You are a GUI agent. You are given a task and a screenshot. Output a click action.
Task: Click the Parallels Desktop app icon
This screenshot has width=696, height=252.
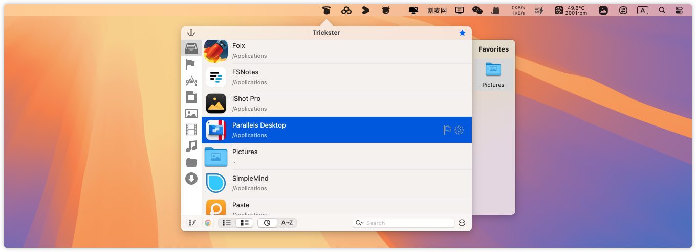point(216,130)
